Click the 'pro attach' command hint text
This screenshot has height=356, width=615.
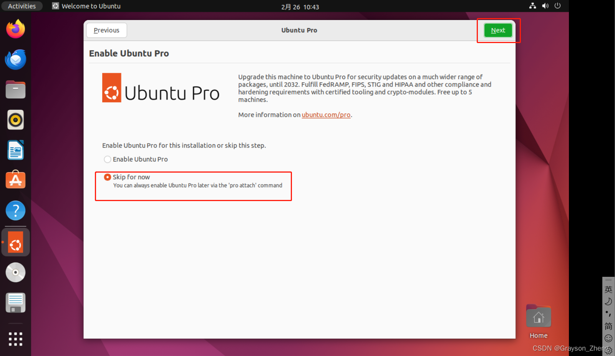point(197,185)
